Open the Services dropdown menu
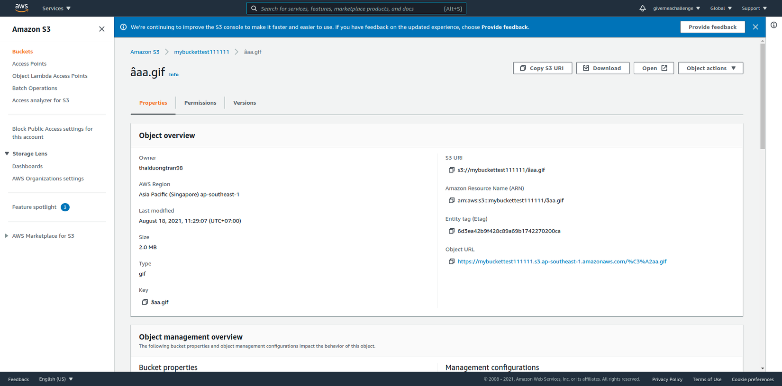The image size is (782, 386). coord(56,8)
